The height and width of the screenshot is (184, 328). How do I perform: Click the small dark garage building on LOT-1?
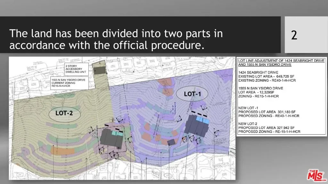(x=172, y=142)
